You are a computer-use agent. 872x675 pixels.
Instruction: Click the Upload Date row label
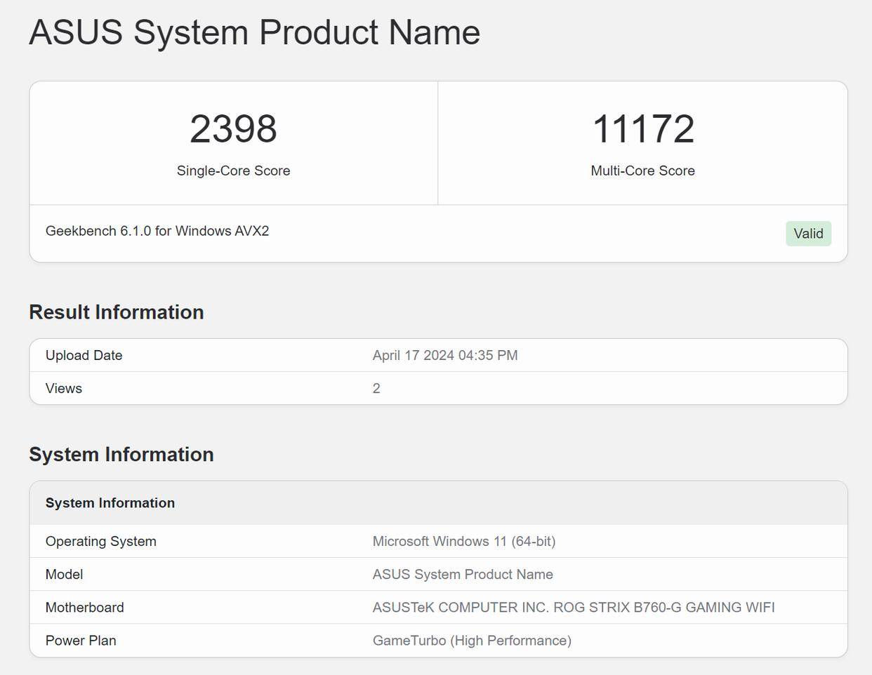pyautogui.click(x=84, y=355)
